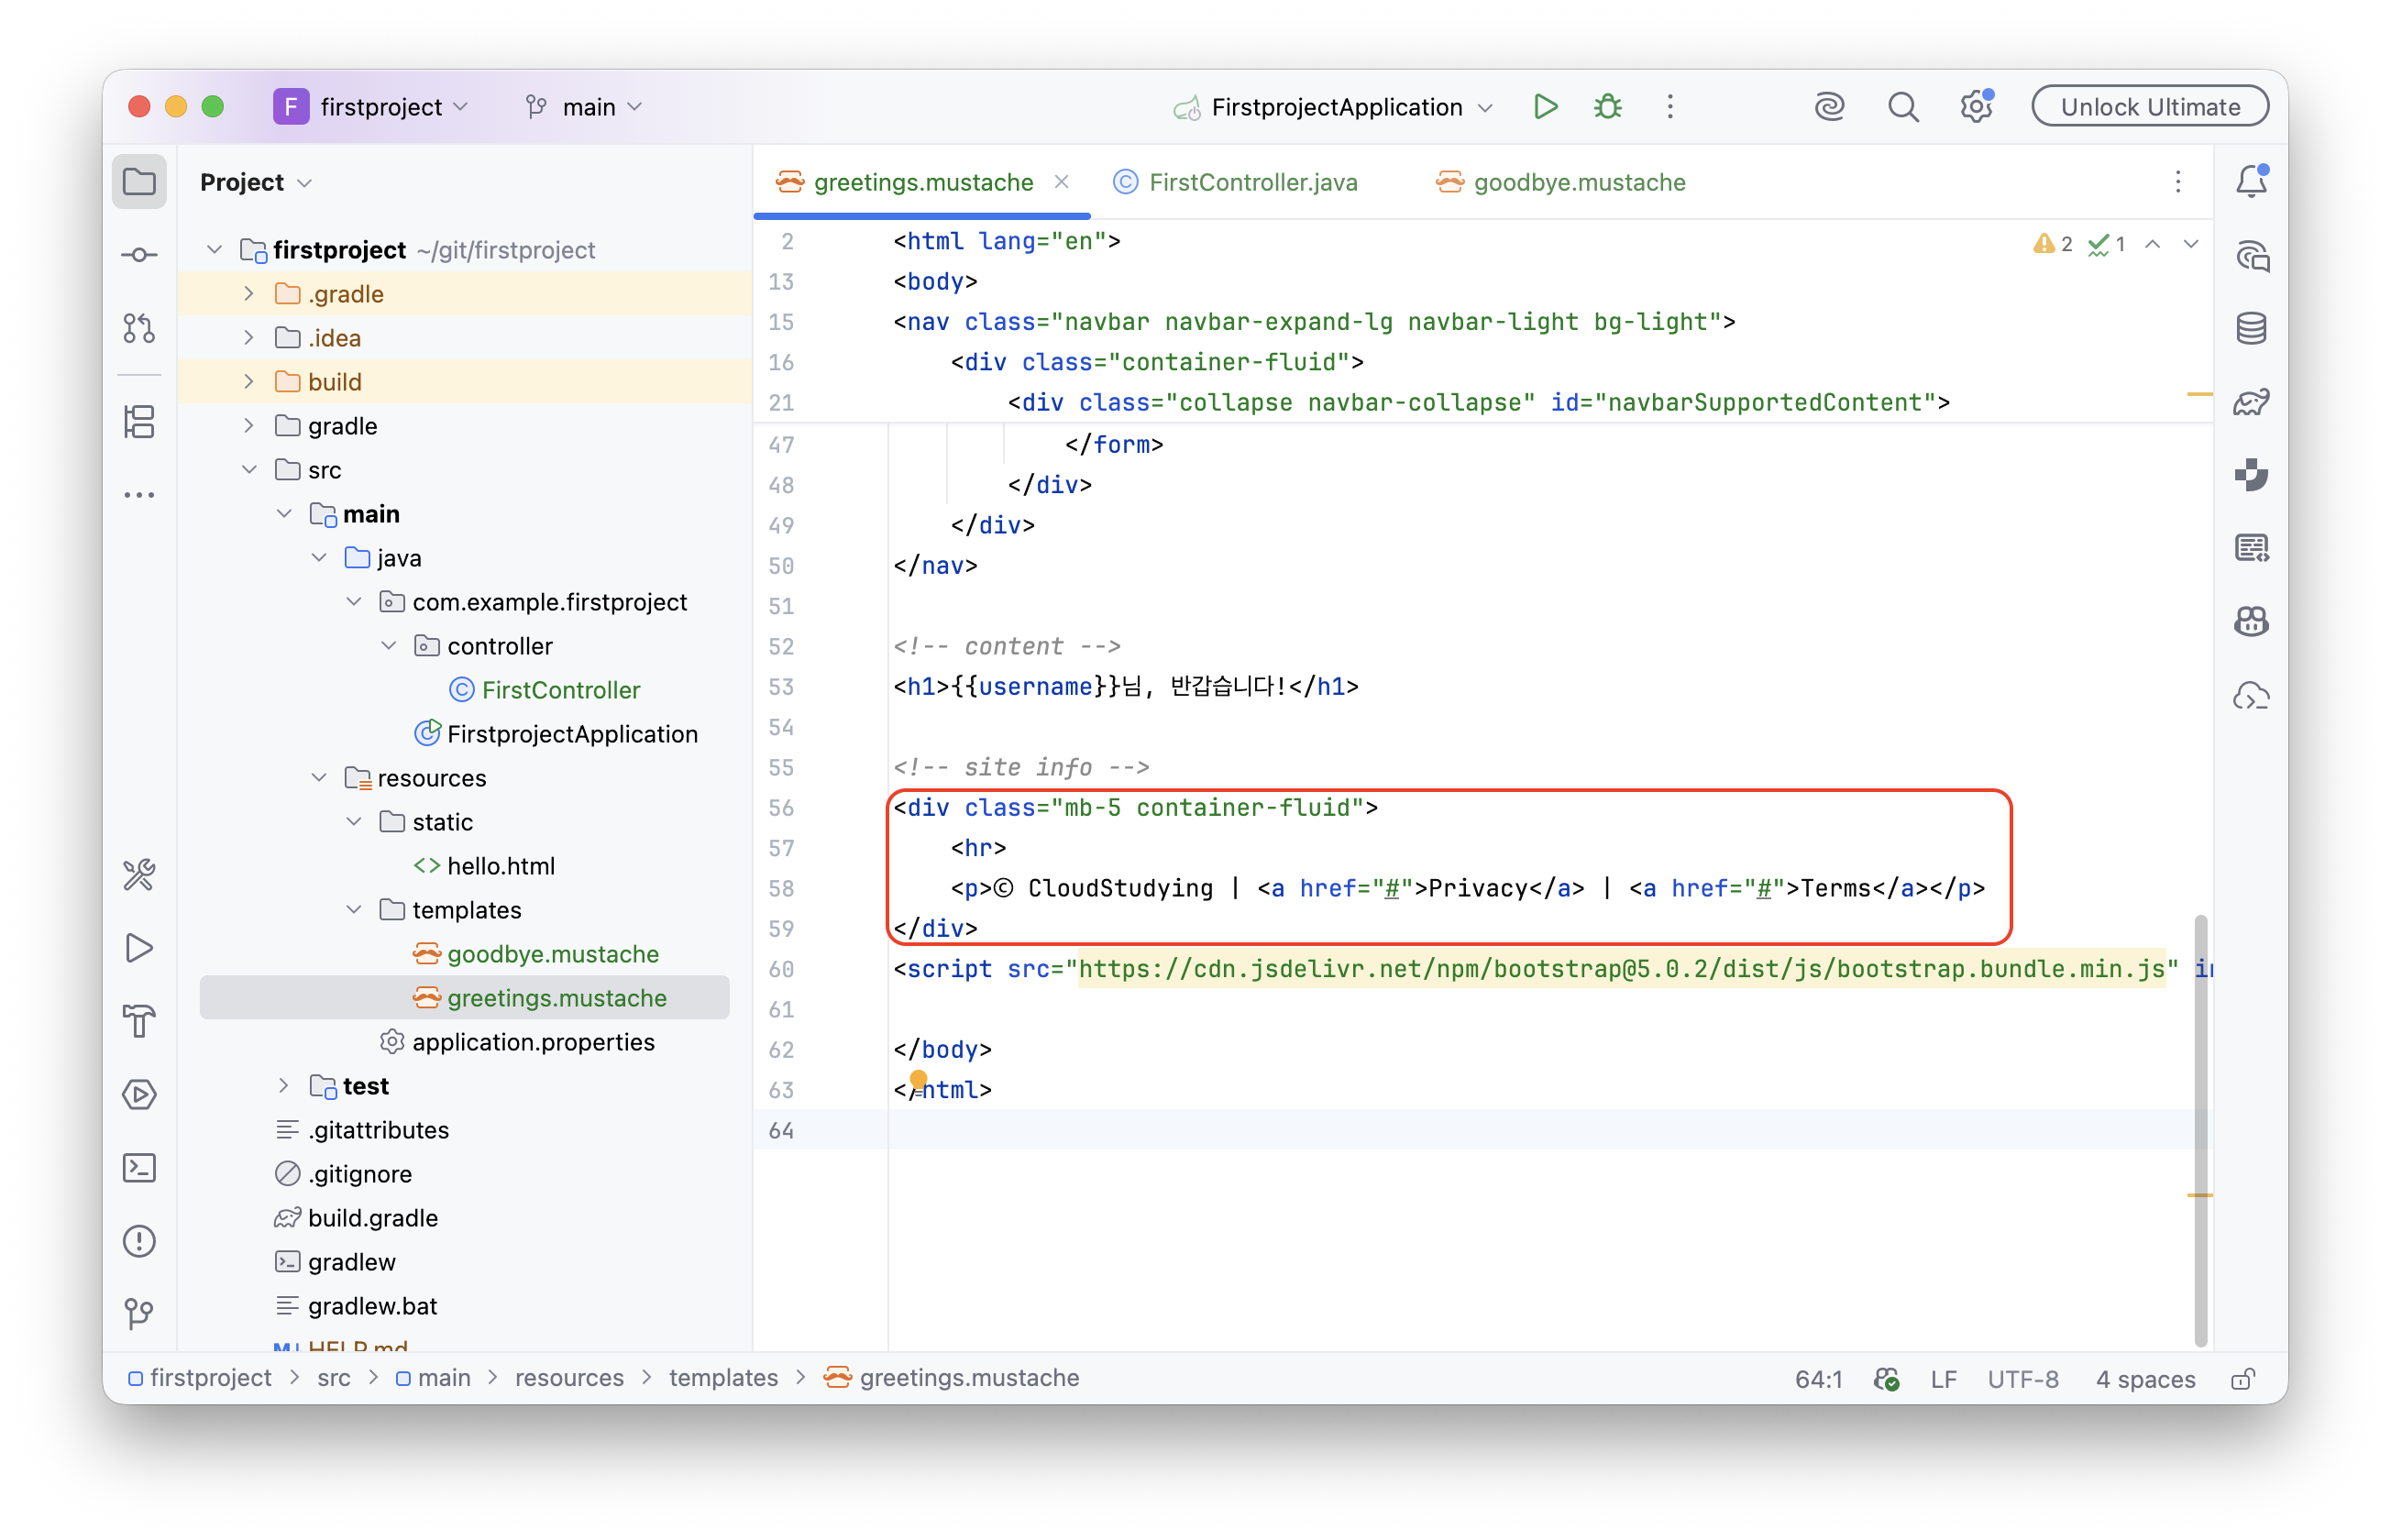The width and height of the screenshot is (2391, 1540).
Task: Expand the build folder
Action: 249,382
